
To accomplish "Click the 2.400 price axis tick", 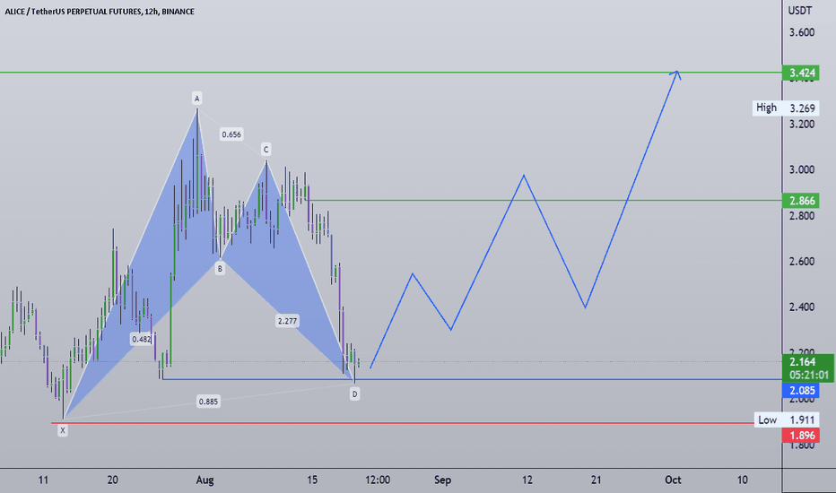I will point(802,307).
